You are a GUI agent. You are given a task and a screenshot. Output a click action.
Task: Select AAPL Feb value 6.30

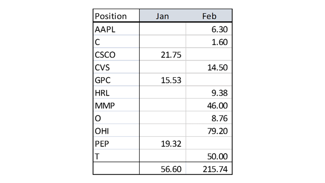[209, 29]
